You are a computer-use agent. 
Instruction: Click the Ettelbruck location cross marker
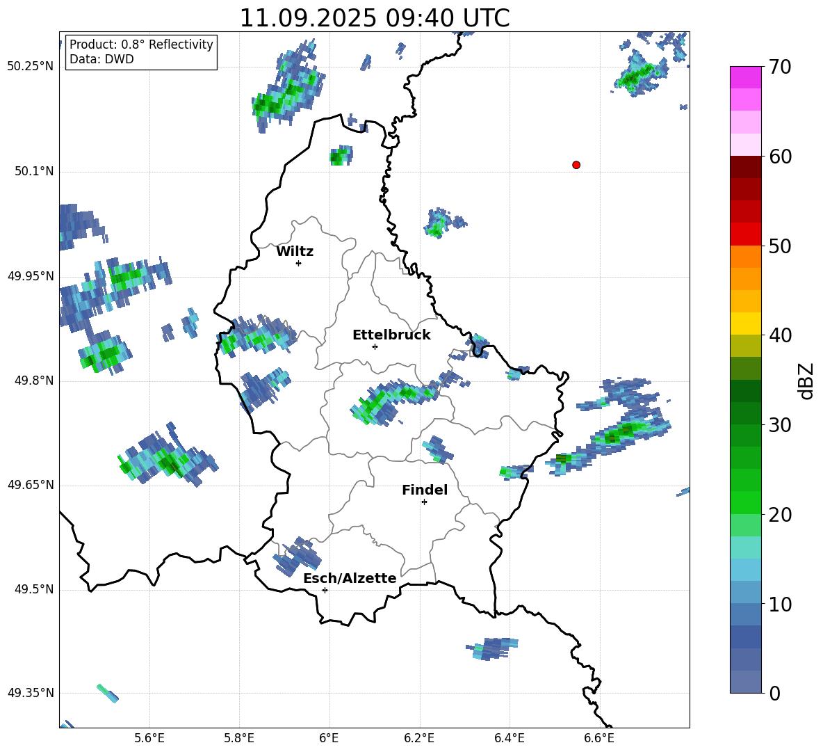375,346
